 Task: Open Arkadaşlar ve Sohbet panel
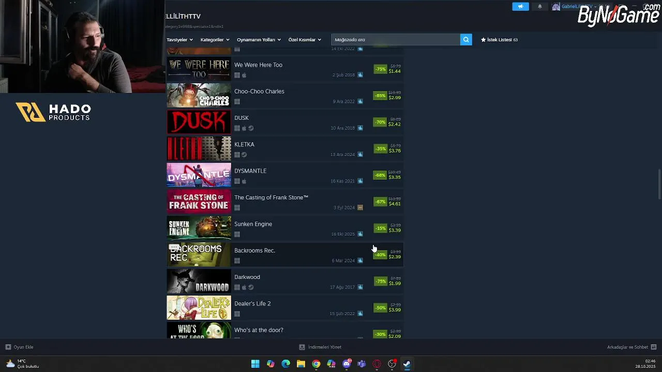point(631,347)
